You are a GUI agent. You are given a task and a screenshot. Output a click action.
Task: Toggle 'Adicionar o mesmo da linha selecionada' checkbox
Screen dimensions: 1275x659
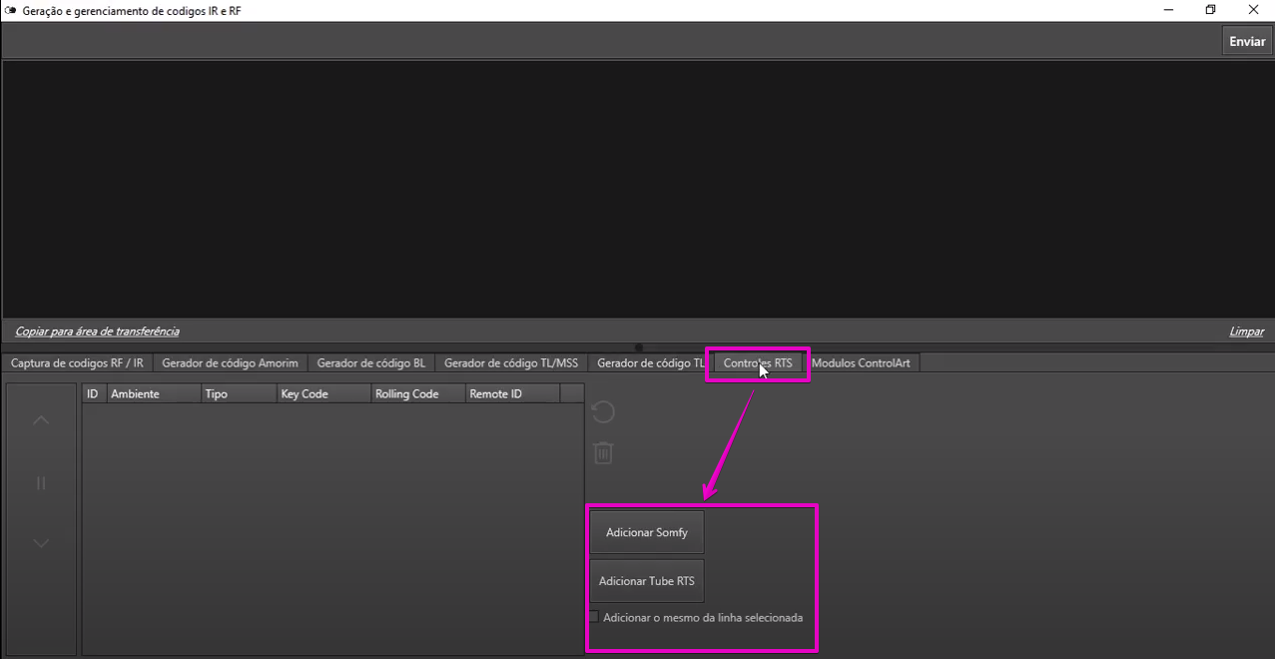pyautogui.click(x=594, y=617)
